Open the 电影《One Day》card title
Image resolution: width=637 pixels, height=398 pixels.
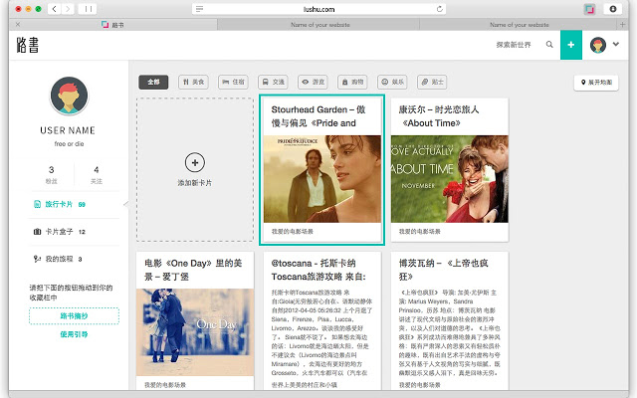193,270
